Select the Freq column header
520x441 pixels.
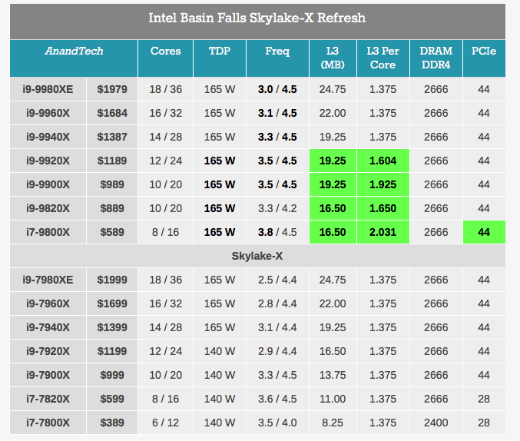pyautogui.click(x=277, y=58)
